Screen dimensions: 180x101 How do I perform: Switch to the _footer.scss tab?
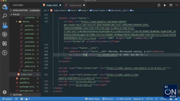(75, 5)
